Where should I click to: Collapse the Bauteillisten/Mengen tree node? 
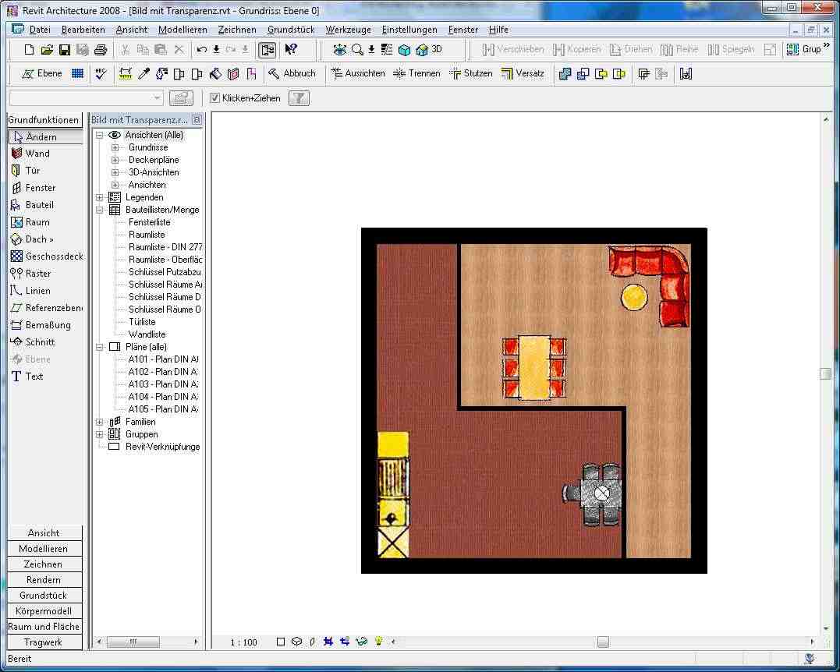click(x=99, y=210)
